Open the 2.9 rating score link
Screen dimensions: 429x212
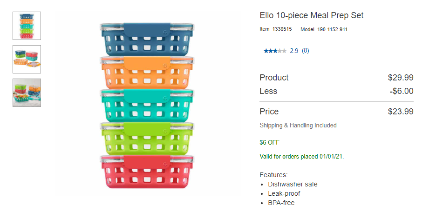[x=294, y=51]
